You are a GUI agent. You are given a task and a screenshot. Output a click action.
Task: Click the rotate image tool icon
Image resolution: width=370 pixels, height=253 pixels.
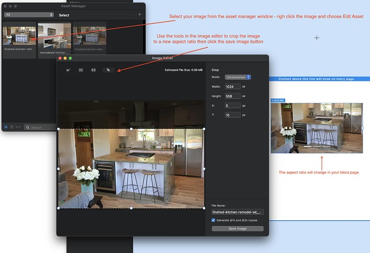pos(68,70)
